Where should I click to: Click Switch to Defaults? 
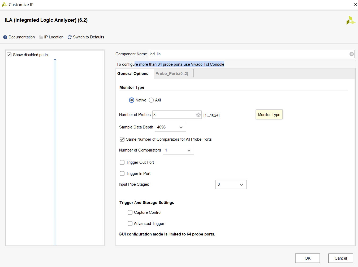89,37
